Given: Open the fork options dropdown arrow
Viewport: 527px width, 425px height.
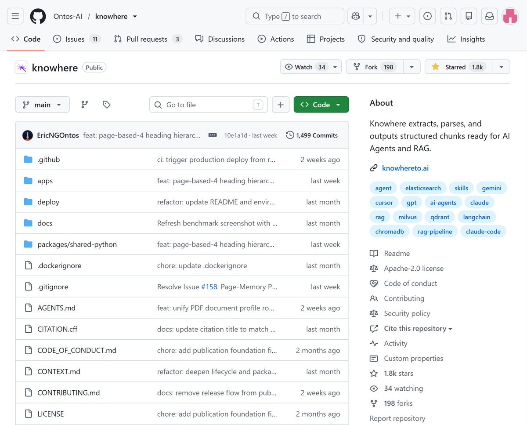Looking at the screenshot, I should click(412, 67).
